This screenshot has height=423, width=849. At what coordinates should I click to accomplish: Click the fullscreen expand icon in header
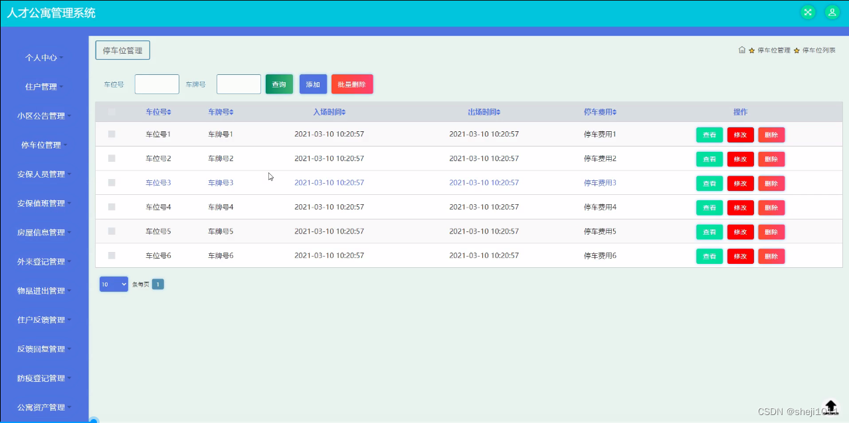pos(808,12)
